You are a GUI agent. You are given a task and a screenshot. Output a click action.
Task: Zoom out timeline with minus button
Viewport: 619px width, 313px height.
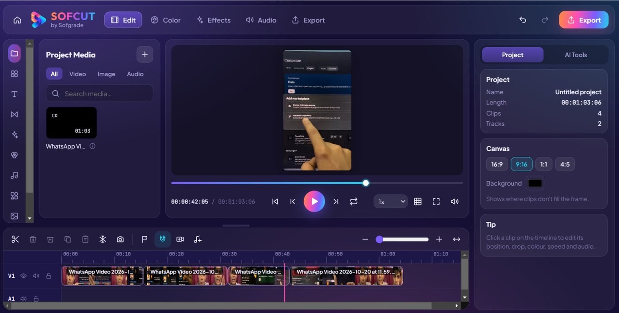(x=365, y=239)
